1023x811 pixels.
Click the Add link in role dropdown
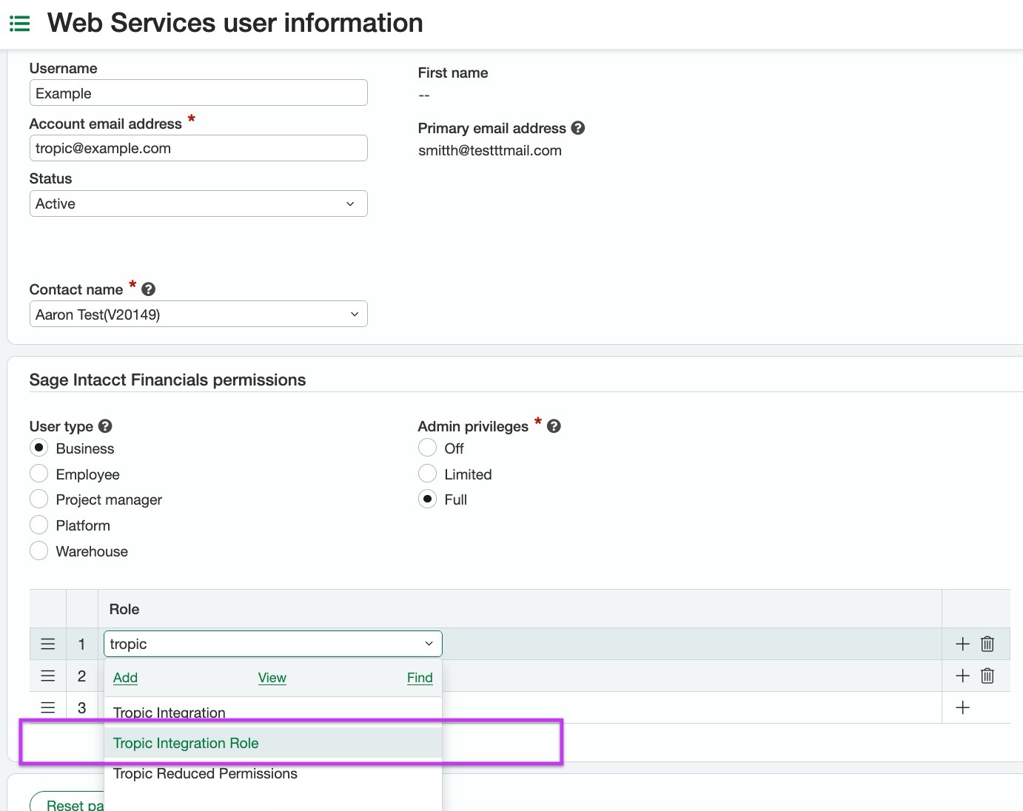pos(125,677)
